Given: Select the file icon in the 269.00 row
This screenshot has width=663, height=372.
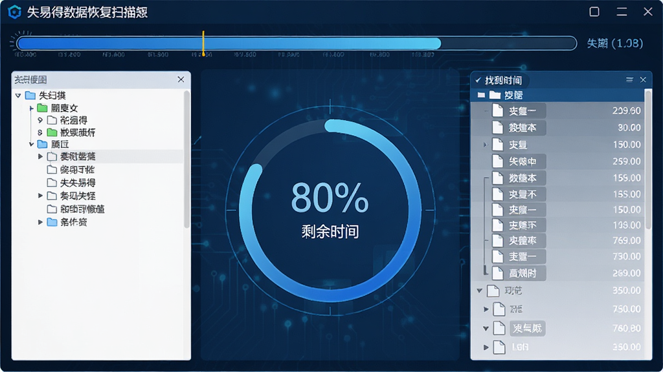Looking at the screenshot, I should [x=498, y=273].
